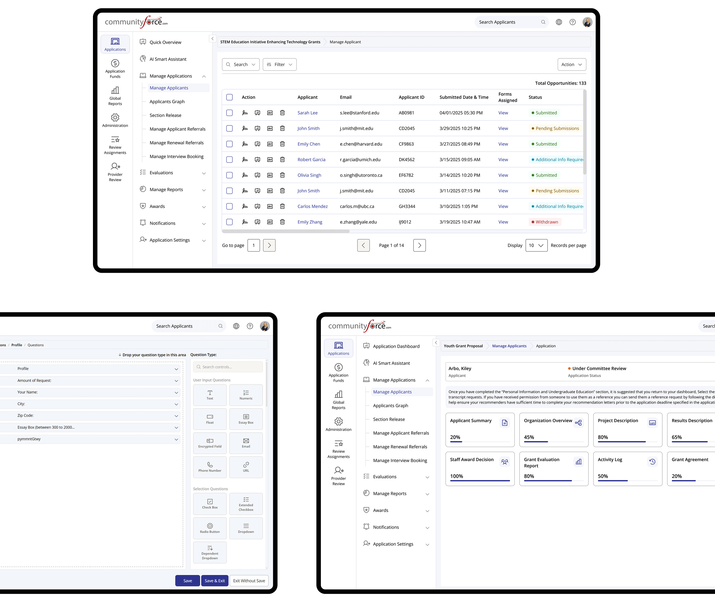Click the globe language icon in top header
The width and height of the screenshot is (715, 600).
tap(559, 22)
